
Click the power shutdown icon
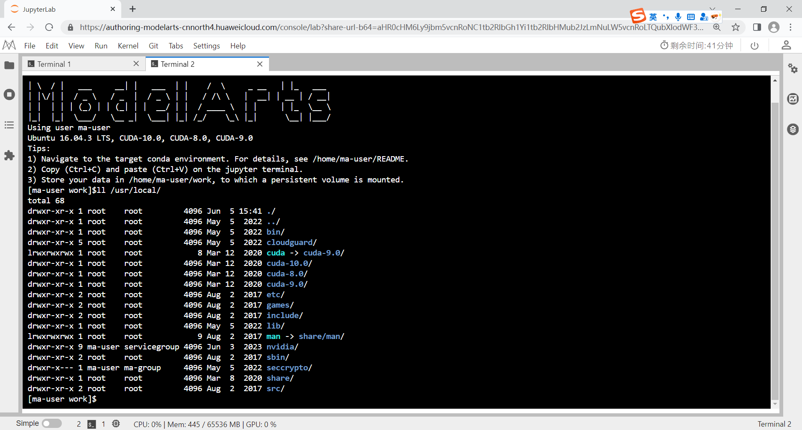754,46
